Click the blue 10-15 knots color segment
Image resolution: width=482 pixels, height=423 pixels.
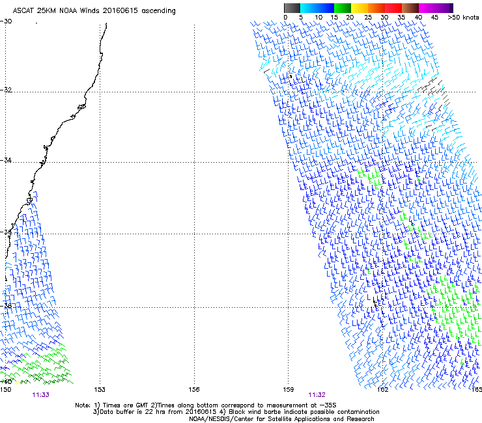click(x=326, y=8)
